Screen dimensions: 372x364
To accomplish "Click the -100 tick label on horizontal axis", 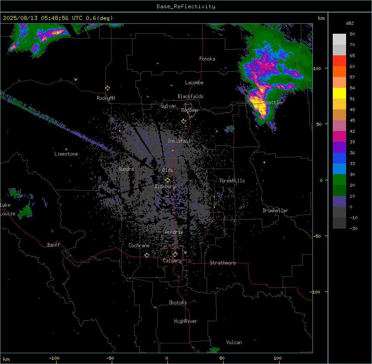I will pos(54,358).
